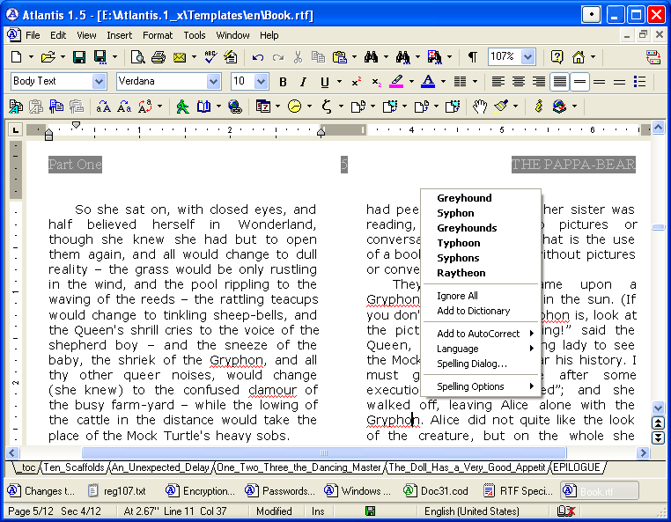The height and width of the screenshot is (522, 671).
Task: Click the Superscript x² icon
Action: click(356, 82)
